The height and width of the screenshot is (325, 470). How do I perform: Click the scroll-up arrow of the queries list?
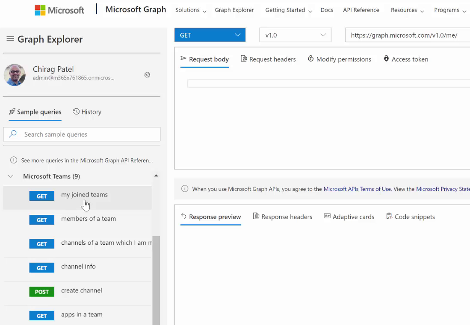(156, 176)
